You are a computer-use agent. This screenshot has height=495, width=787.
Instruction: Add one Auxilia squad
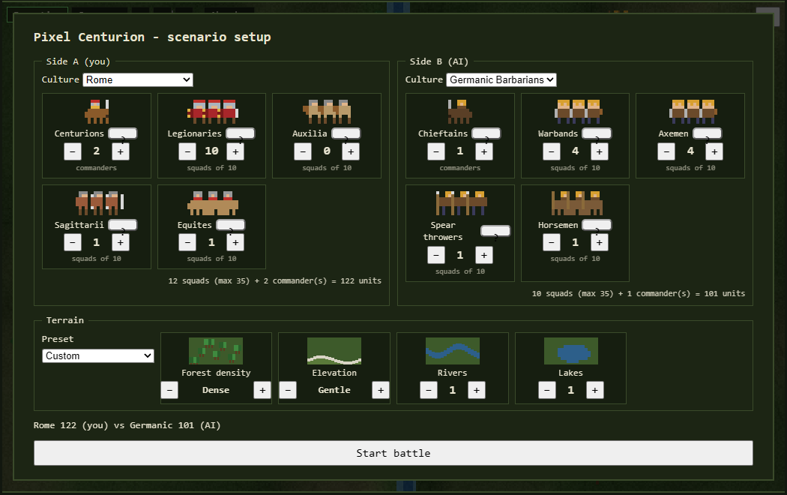351,151
